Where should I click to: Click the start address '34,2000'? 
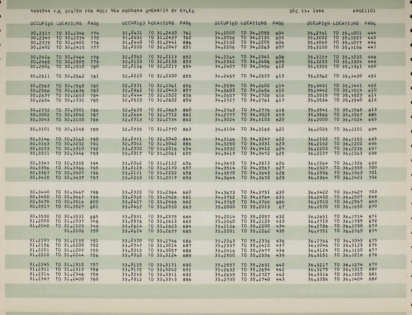tap(225, 33)
